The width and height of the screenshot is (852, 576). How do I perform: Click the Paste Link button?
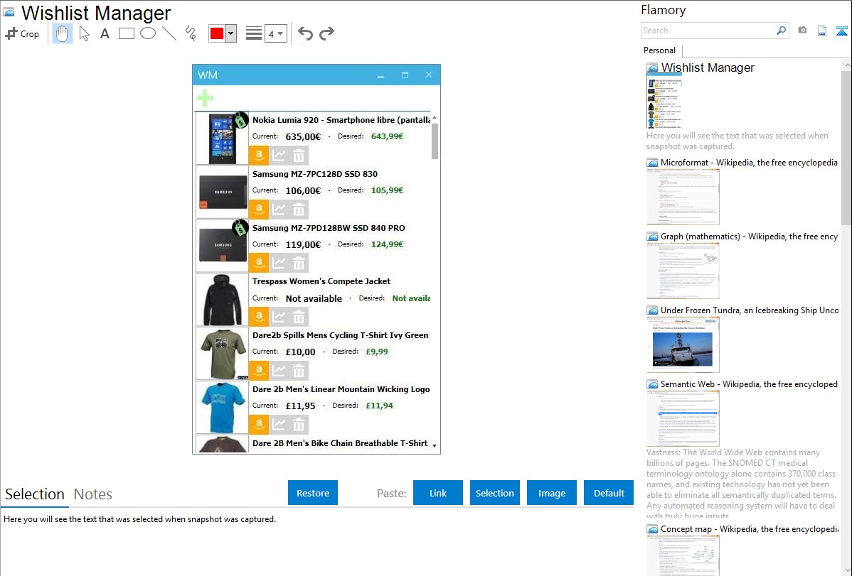pos(438,493)
